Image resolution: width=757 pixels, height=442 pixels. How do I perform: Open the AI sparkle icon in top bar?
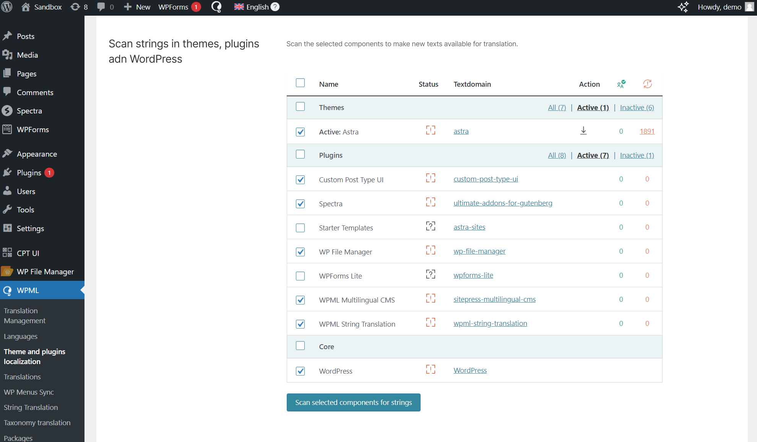point(683,7)
